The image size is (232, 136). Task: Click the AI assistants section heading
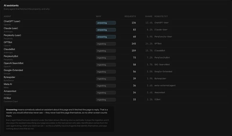(x=11, y=5)
